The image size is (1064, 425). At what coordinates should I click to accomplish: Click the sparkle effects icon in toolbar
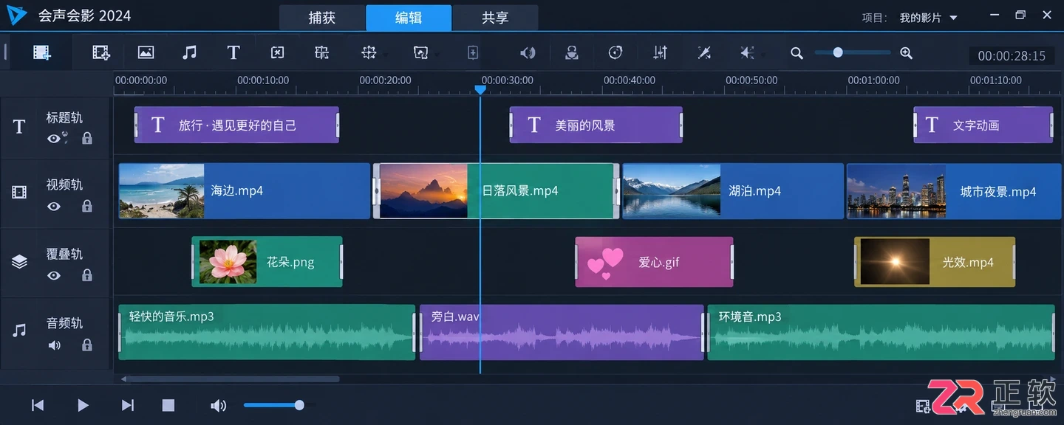point(748,52)
